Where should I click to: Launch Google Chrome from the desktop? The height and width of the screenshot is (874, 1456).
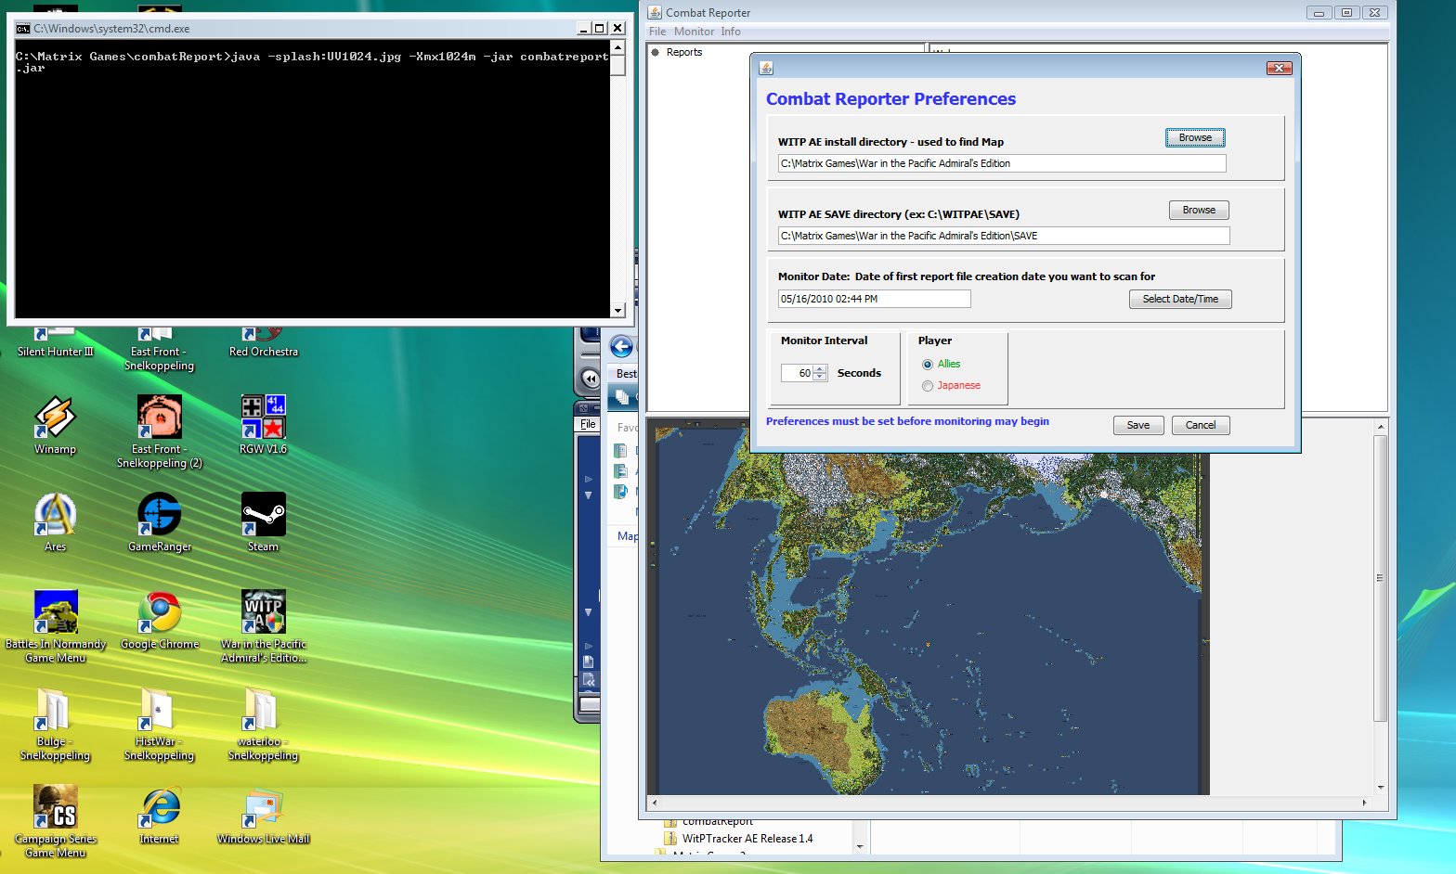[159, 611]
